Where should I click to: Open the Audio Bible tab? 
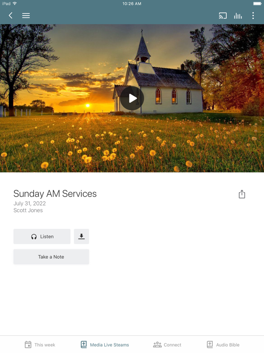coord(223,345)
